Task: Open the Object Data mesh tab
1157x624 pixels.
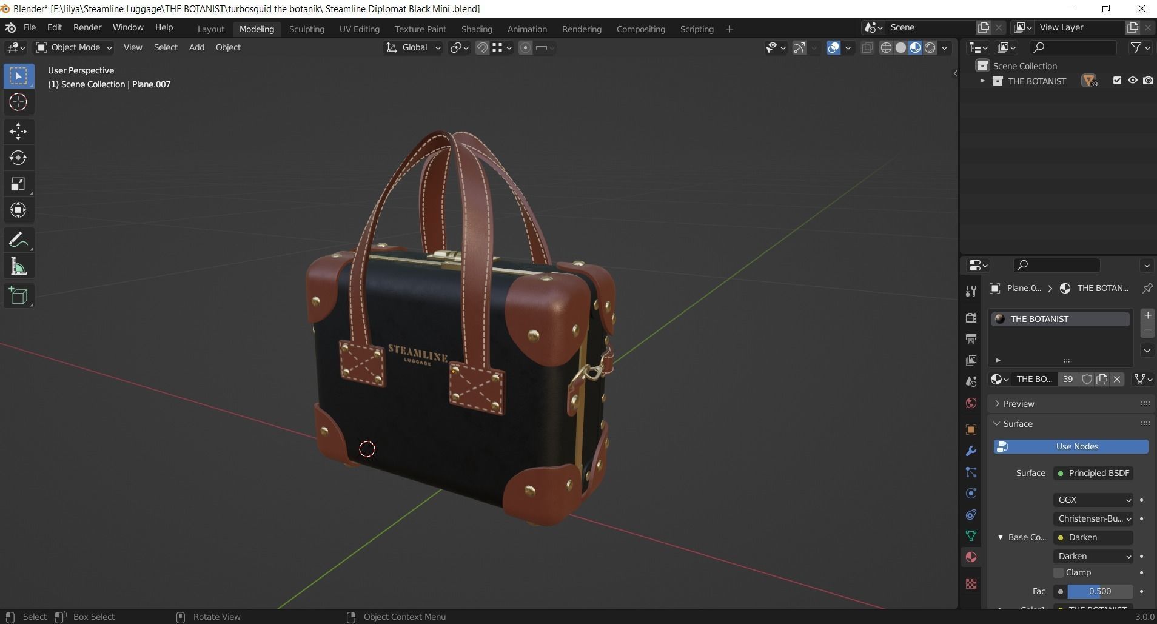Action: click(x=971, y=535)
